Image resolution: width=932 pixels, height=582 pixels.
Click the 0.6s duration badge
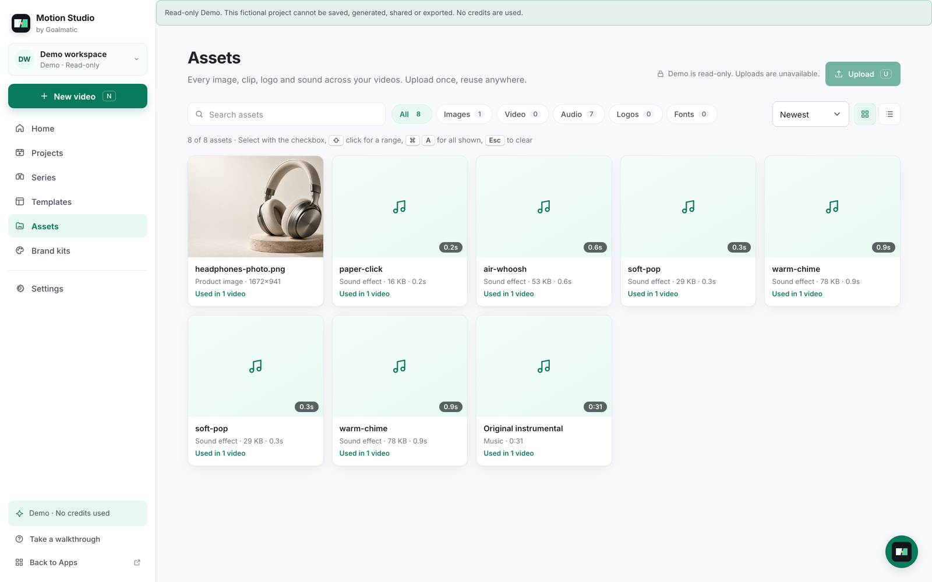pyautogui.click(x=595, y=247)
